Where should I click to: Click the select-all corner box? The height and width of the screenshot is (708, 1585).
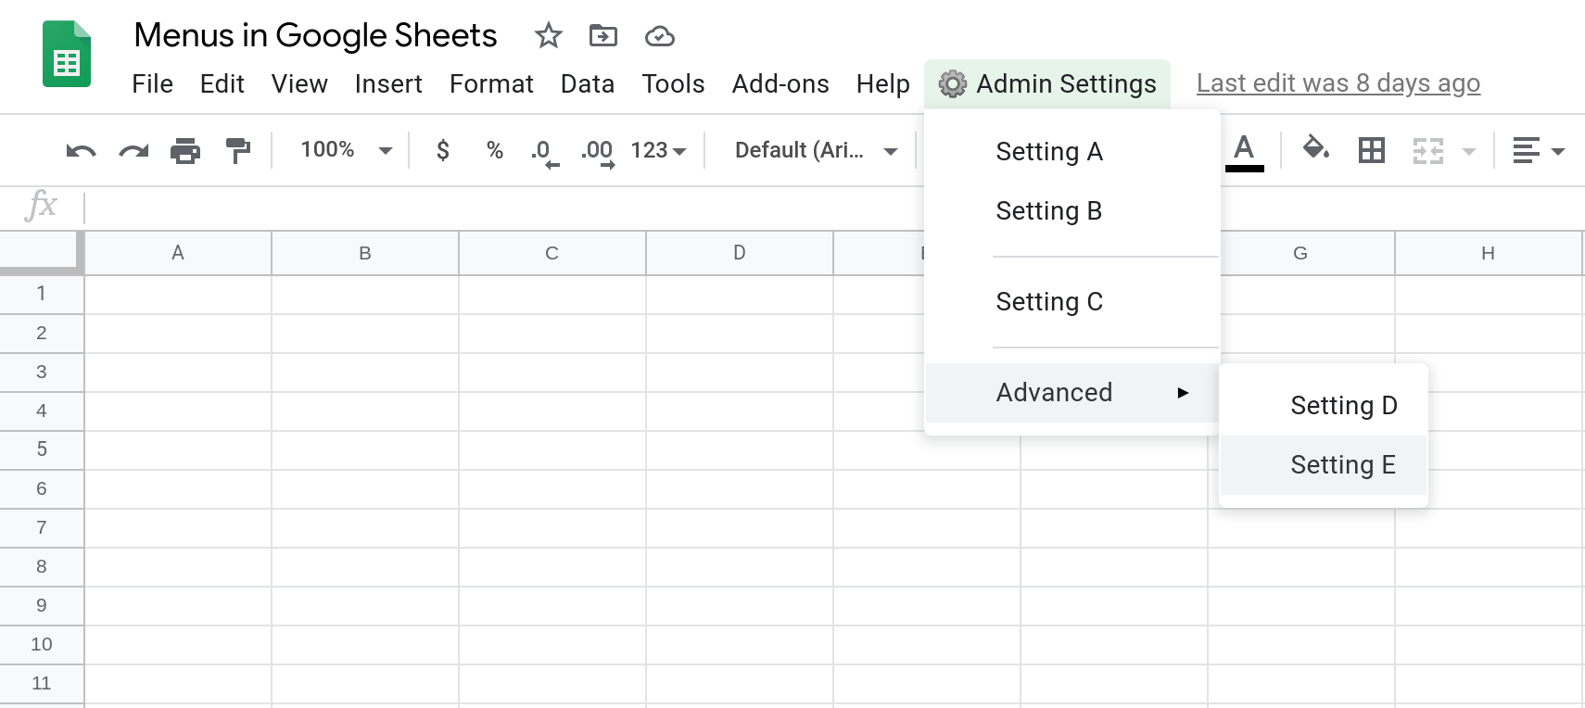tap(42, 252)
